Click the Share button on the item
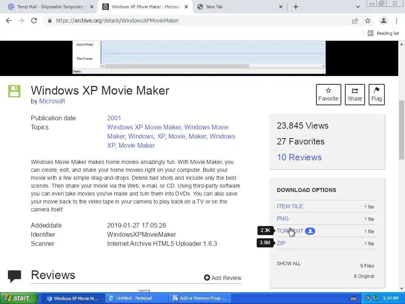This screenshot has height=304, width=405. [355, 94]
